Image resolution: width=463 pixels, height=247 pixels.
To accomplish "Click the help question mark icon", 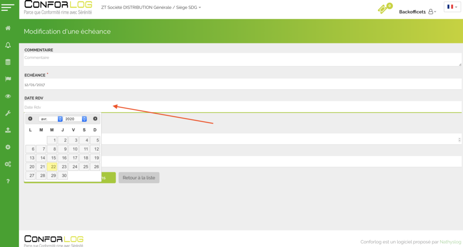I will [8, 181].
